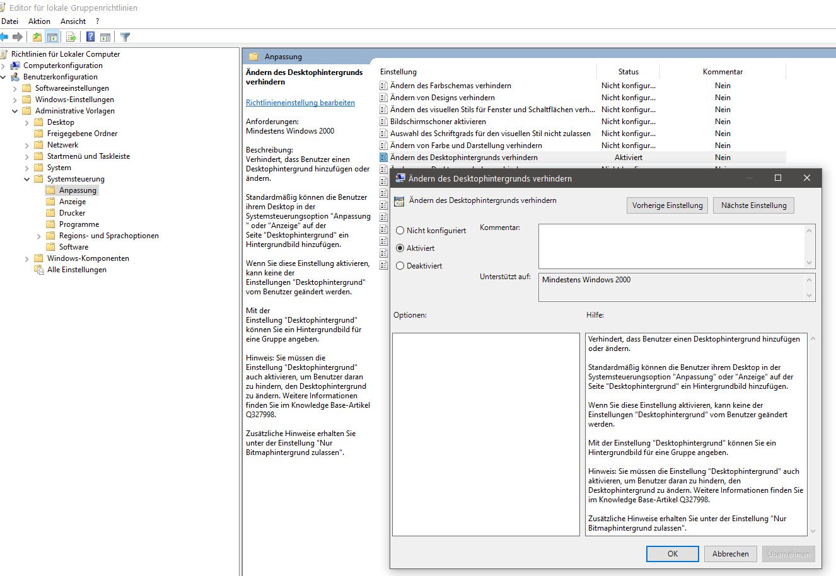The width and height of the screenshot is (836, 576).
Task: Click the folder icon beside Anzeige
Action: click(51, 202)
